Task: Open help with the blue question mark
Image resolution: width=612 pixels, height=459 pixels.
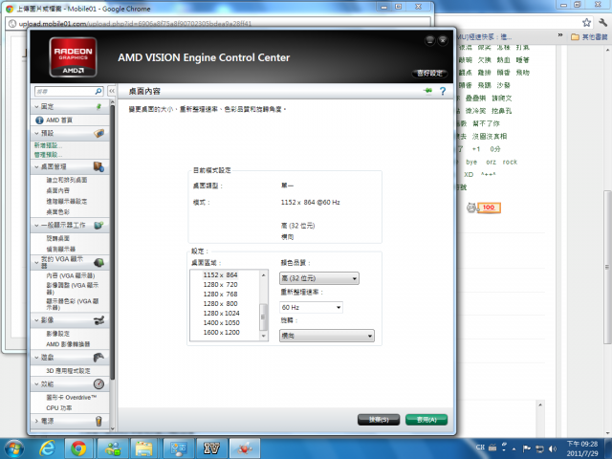Action: (443, 91)
